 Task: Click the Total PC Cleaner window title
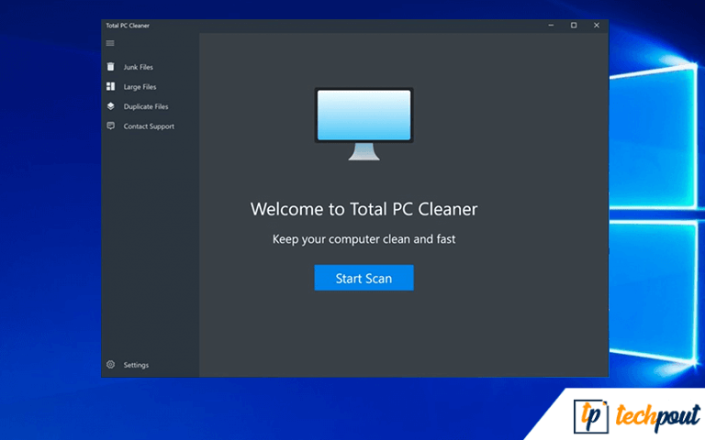pyautogui.click(x=128, y=26)
